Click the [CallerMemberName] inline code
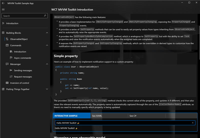This screenshot has width=200, height=138. (170, 104)
